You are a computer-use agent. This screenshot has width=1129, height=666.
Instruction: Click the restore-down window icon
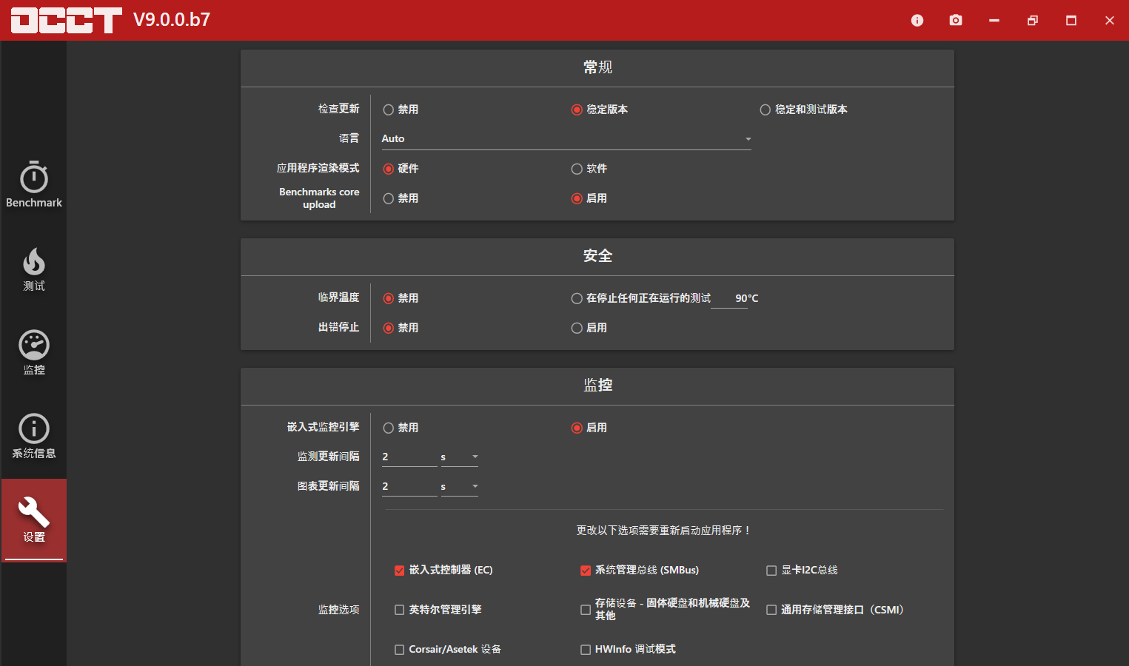tap(1033, 21)
